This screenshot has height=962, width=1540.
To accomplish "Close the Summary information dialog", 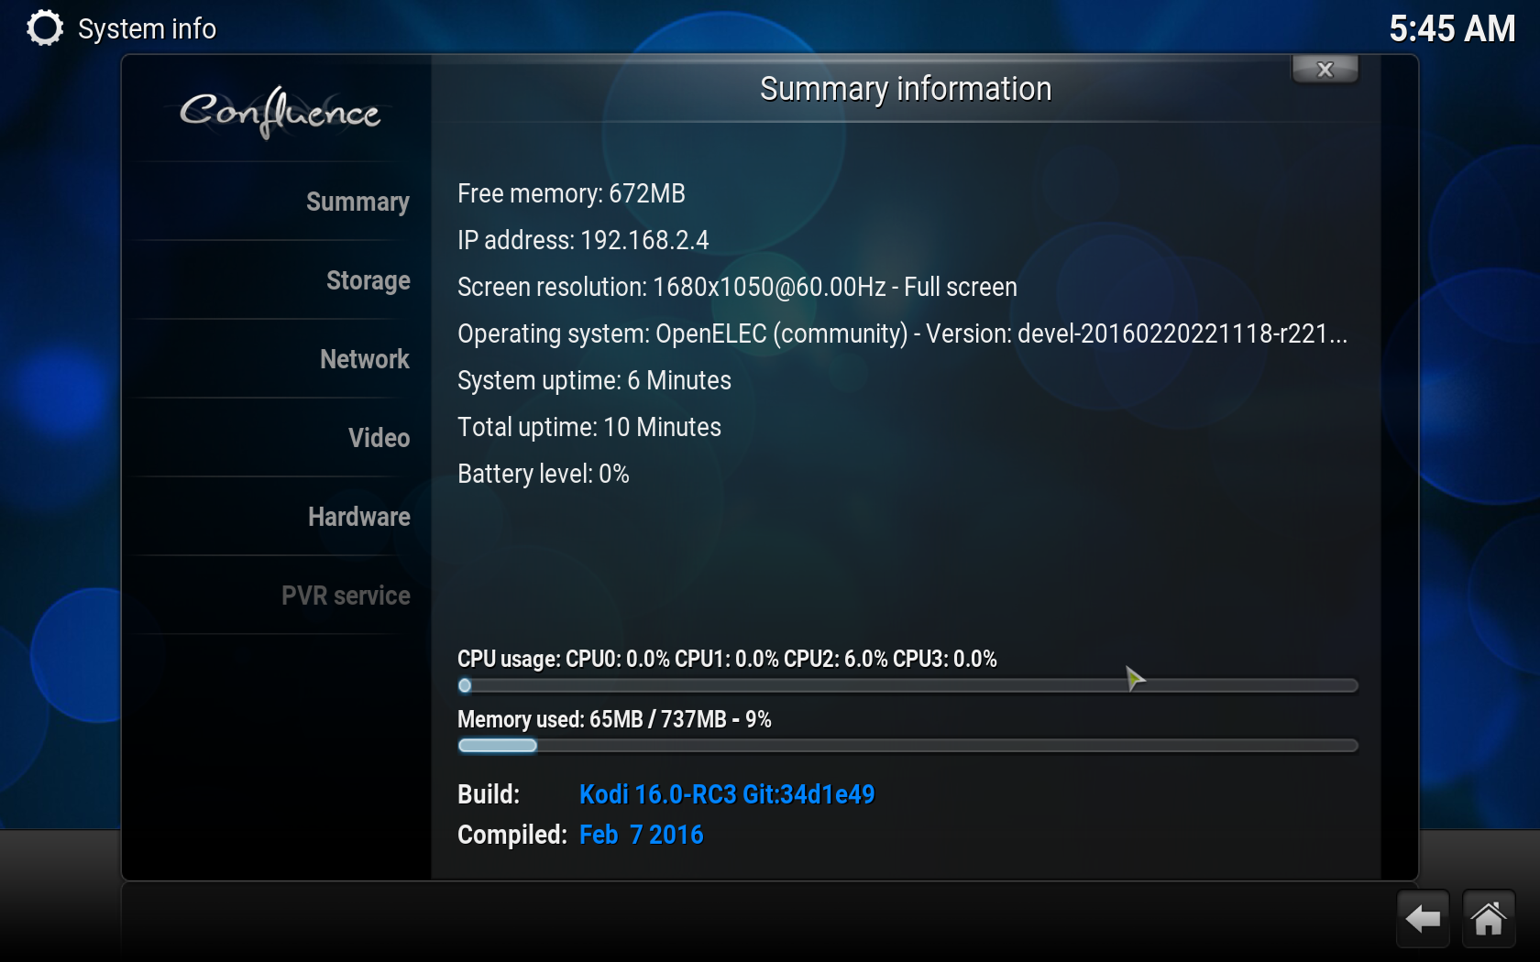I will tap(1325, 69).
